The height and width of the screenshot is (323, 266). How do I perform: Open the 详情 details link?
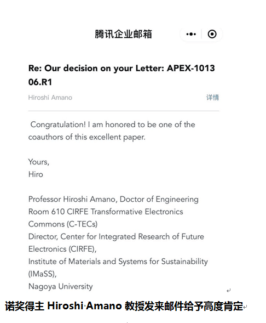[x=212, y=98]
